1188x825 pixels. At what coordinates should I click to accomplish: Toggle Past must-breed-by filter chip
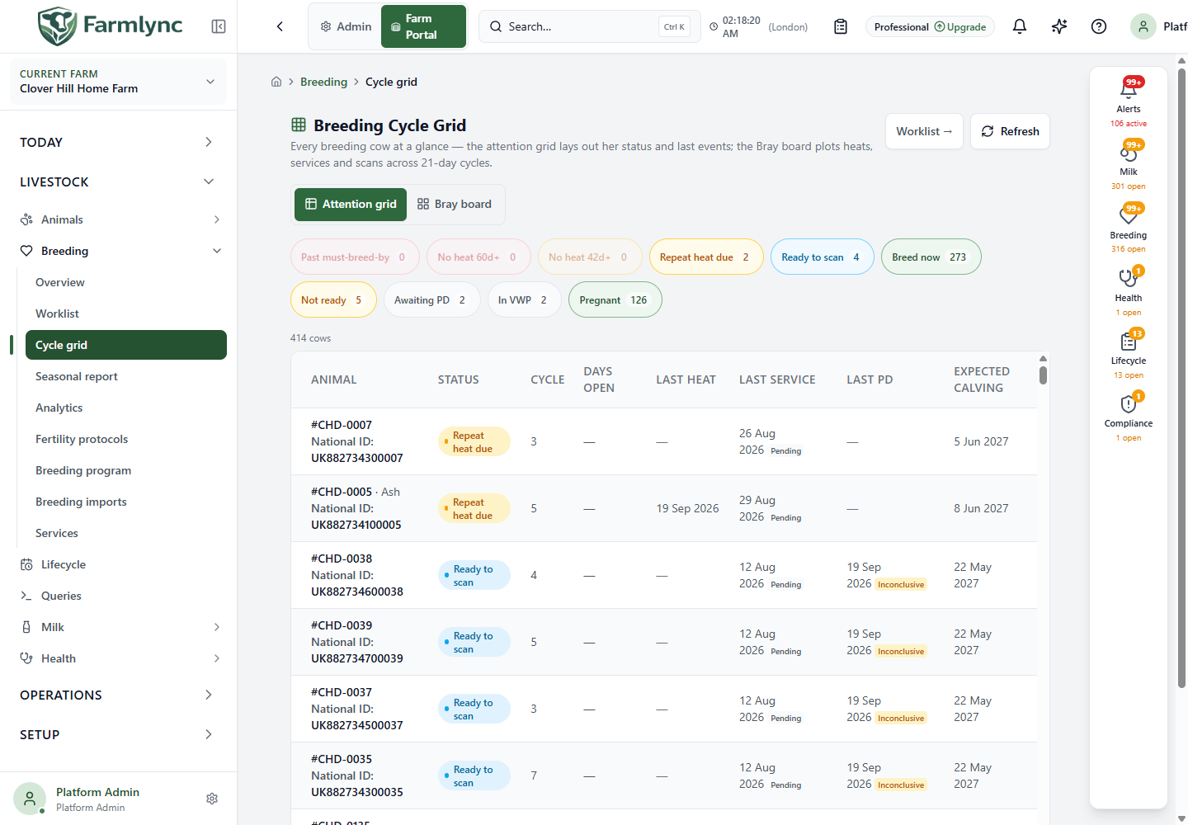[355, 257]
